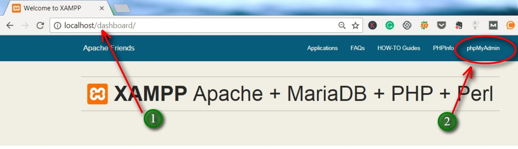Open the FAQs navigation link
518x149 pixels.
tap(358, 48)
